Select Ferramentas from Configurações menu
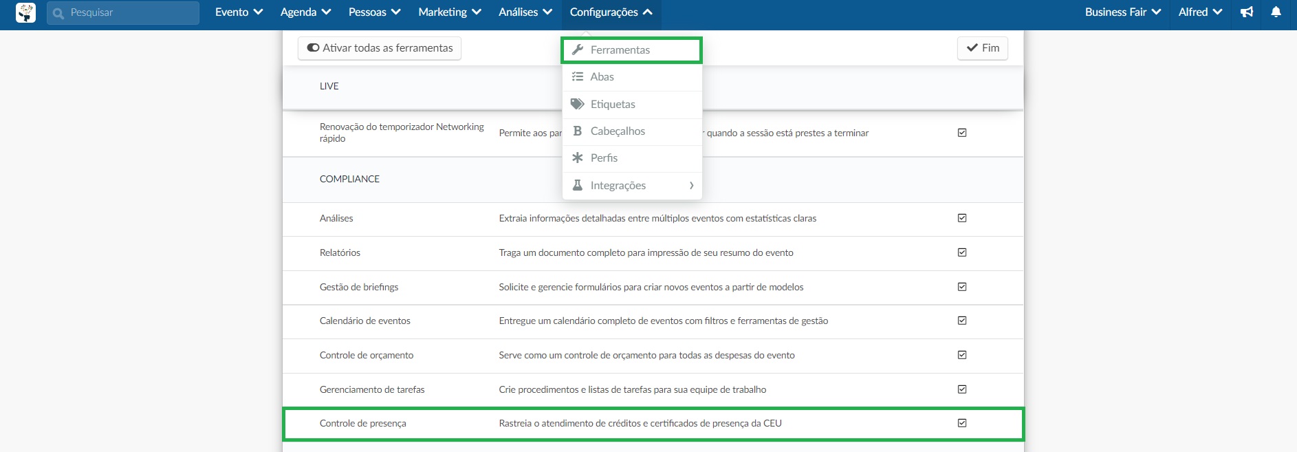This screenshot has height=452, width=1297. pos(632,50)
